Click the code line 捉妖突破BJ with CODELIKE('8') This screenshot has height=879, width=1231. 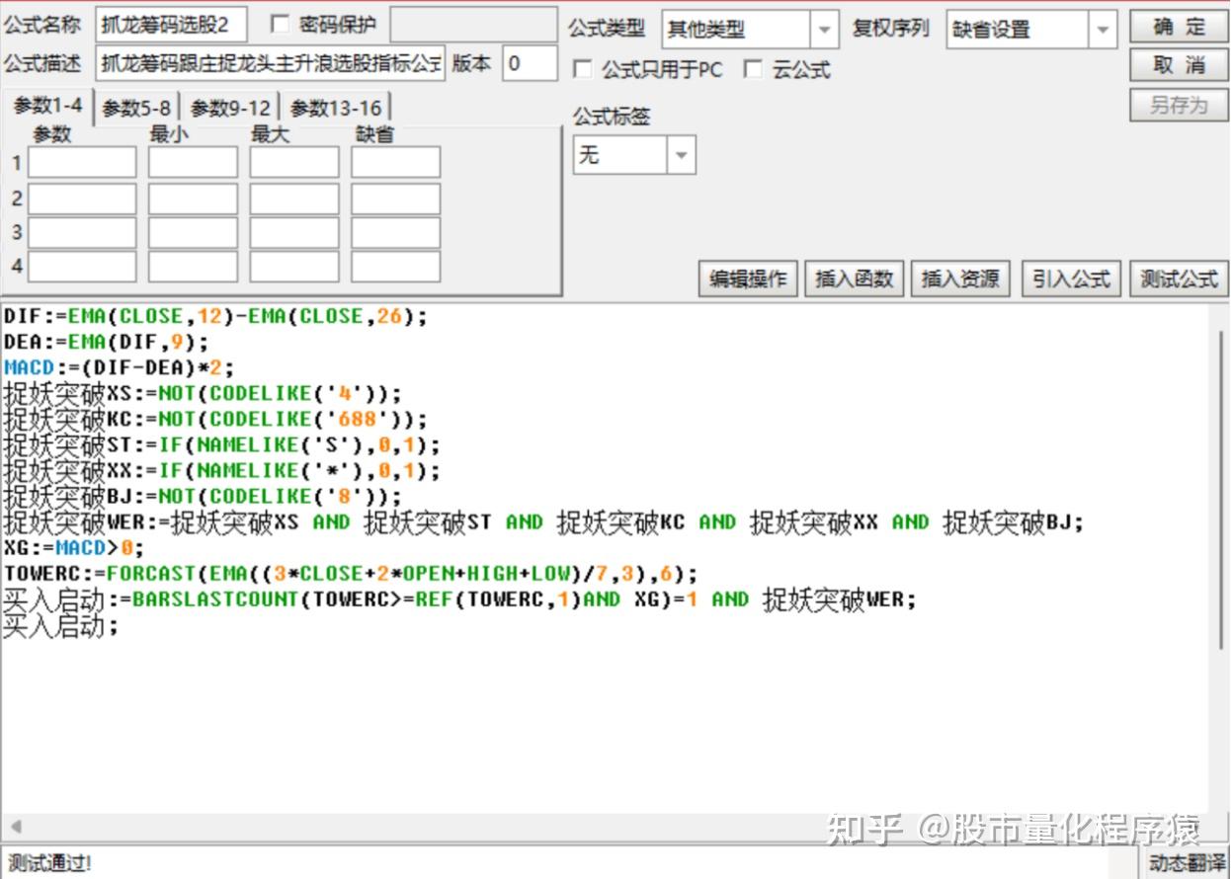(x=203, y=497)
